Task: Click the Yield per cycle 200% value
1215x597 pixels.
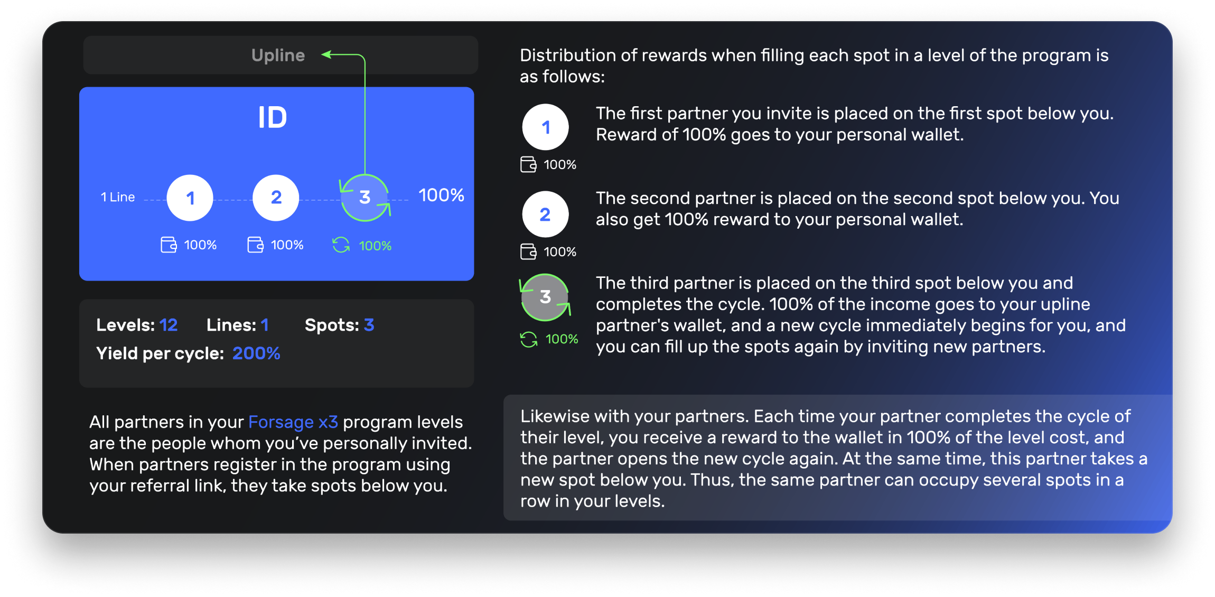Action: [256, 353]
